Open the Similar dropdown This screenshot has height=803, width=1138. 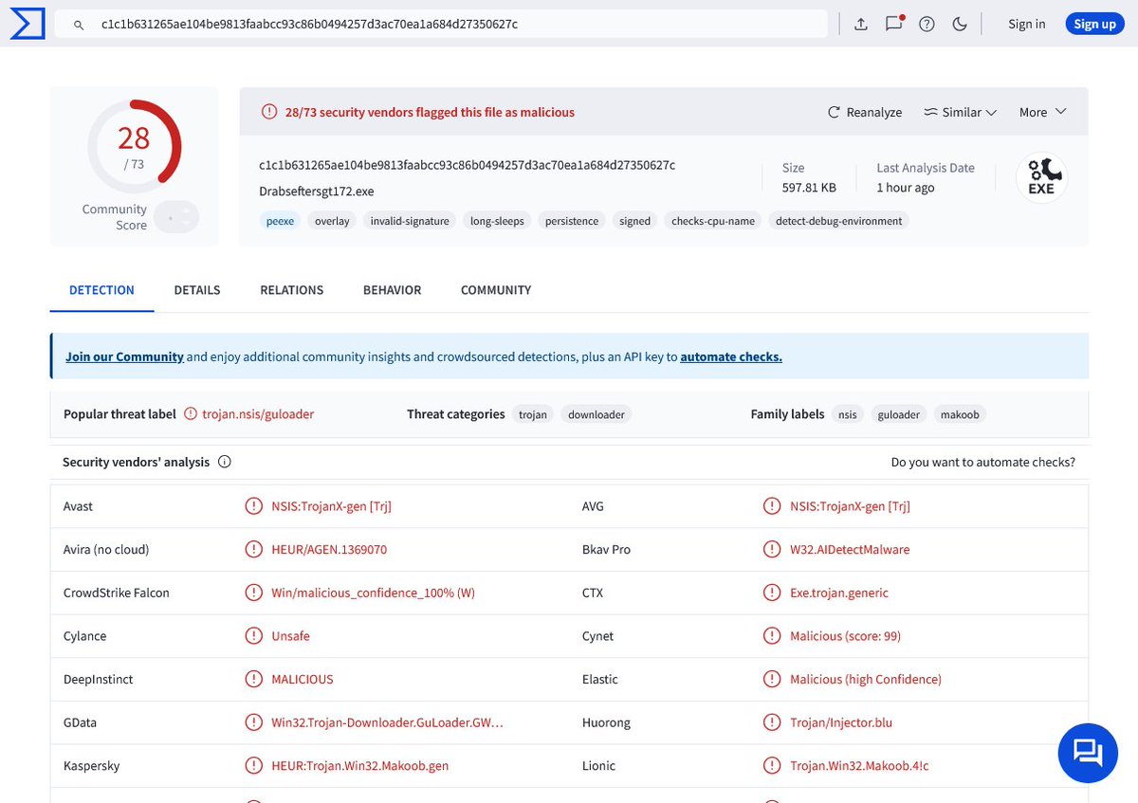960,111
